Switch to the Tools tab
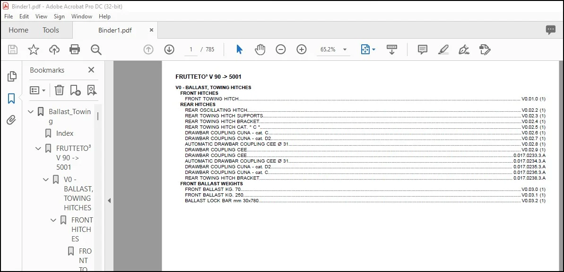The height and width of the screenshot is (272, 564). [51, 30]
